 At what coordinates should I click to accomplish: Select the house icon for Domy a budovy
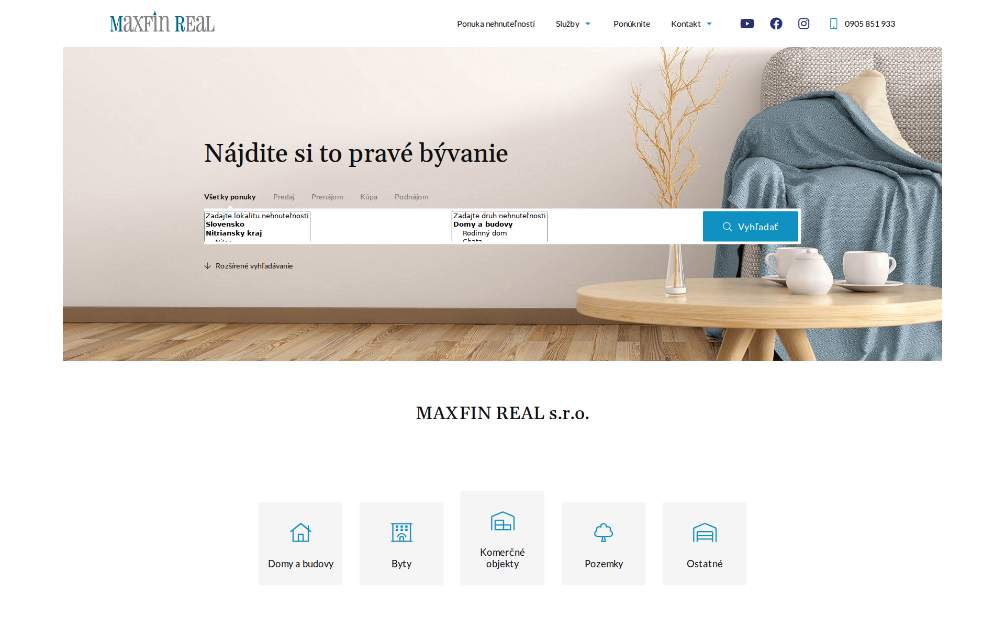click(300, 532)
